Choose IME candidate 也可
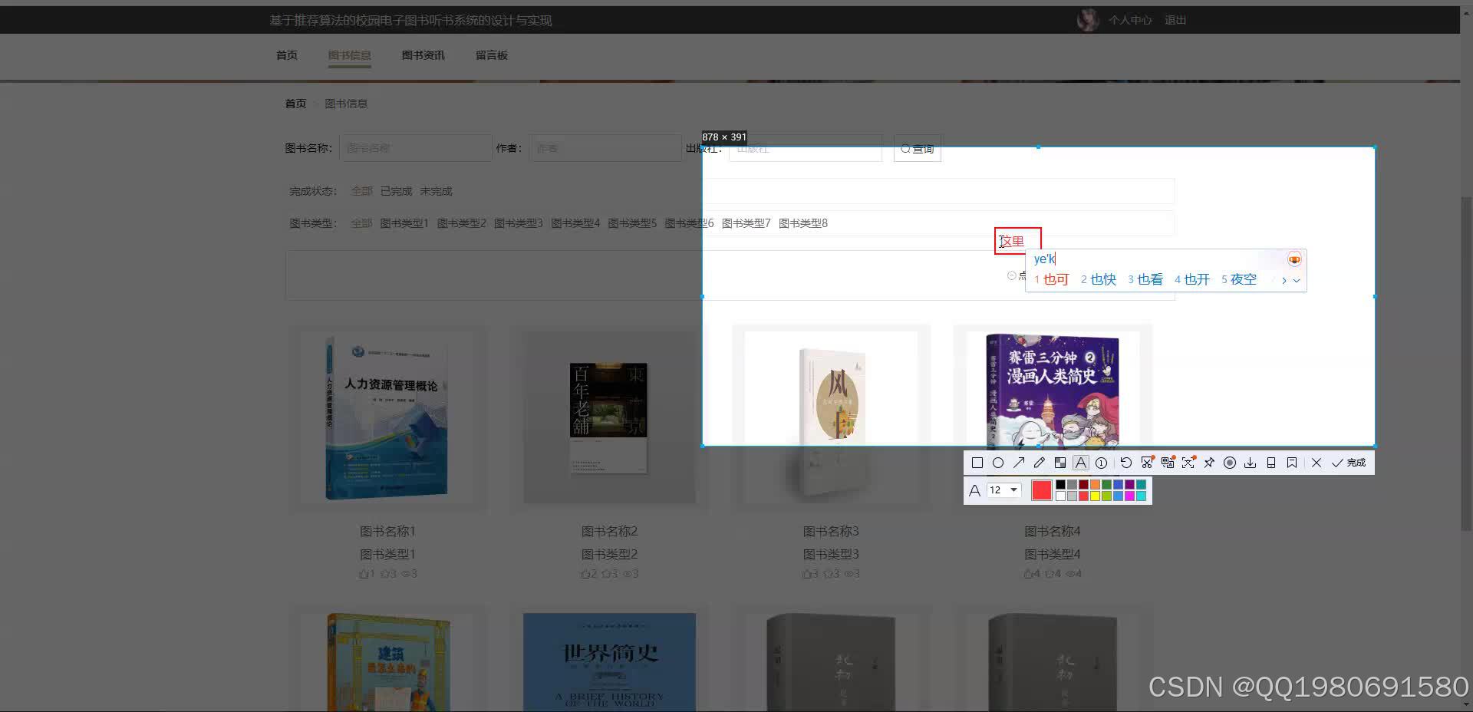1473x712 pixels. 1051,279
